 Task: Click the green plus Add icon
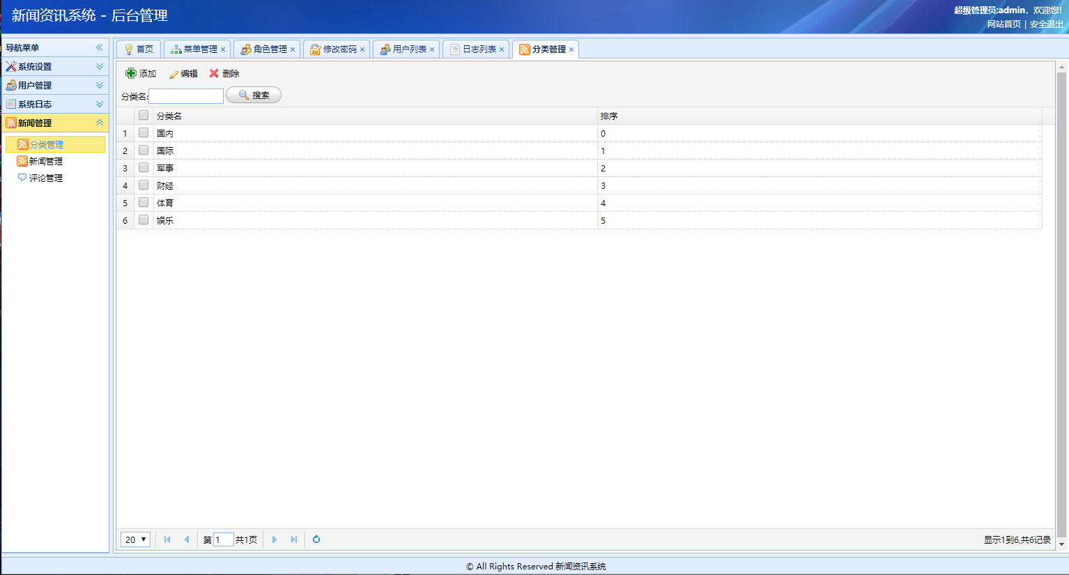(x=131, y=73)
